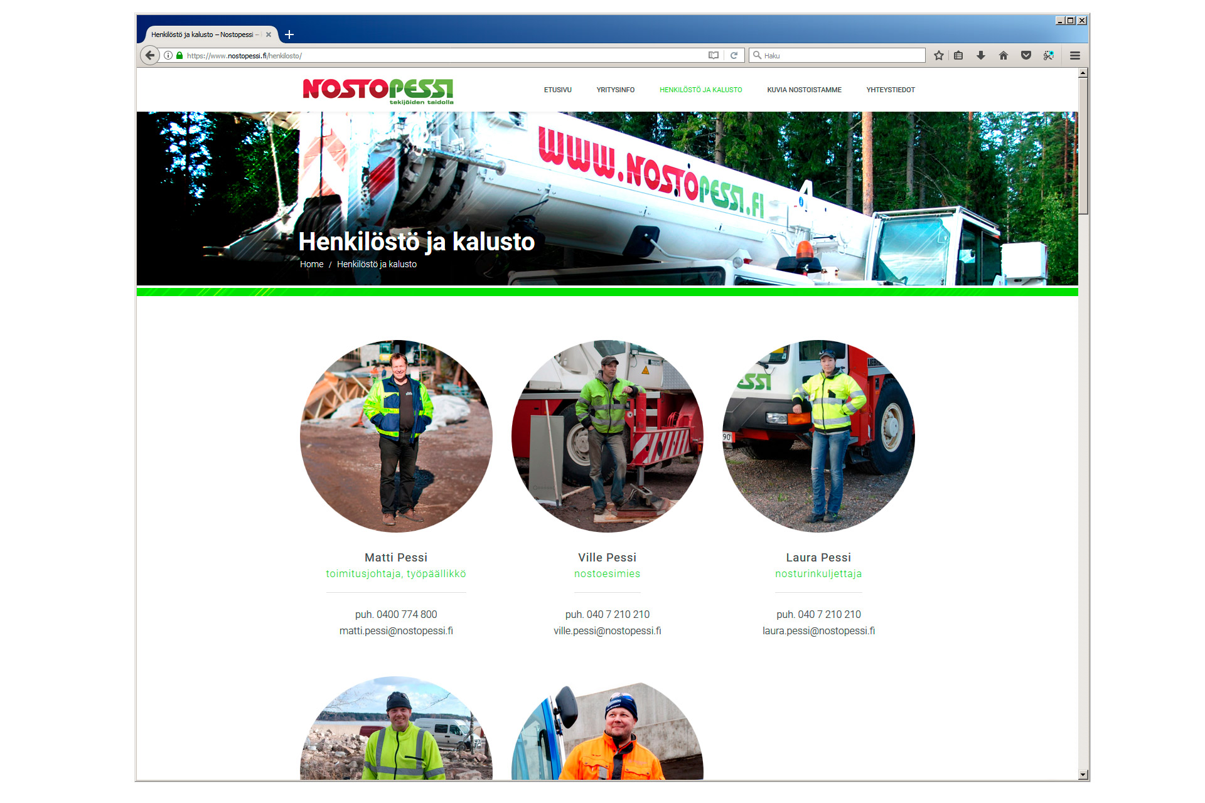Open the YRITYSINFO menu item
This screenshot has height=803, width=1205.
(x=616, y=90)
